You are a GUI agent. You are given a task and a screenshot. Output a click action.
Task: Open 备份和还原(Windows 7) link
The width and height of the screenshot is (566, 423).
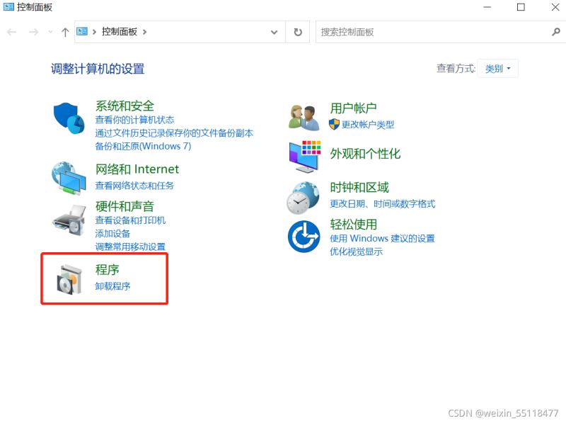point(143,146)
